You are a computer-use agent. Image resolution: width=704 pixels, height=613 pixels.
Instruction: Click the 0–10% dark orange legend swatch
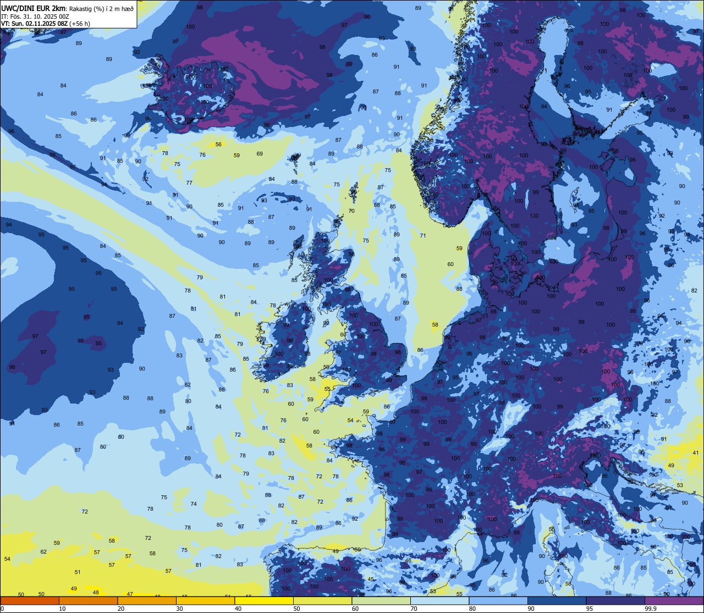[x=30, y=600]
